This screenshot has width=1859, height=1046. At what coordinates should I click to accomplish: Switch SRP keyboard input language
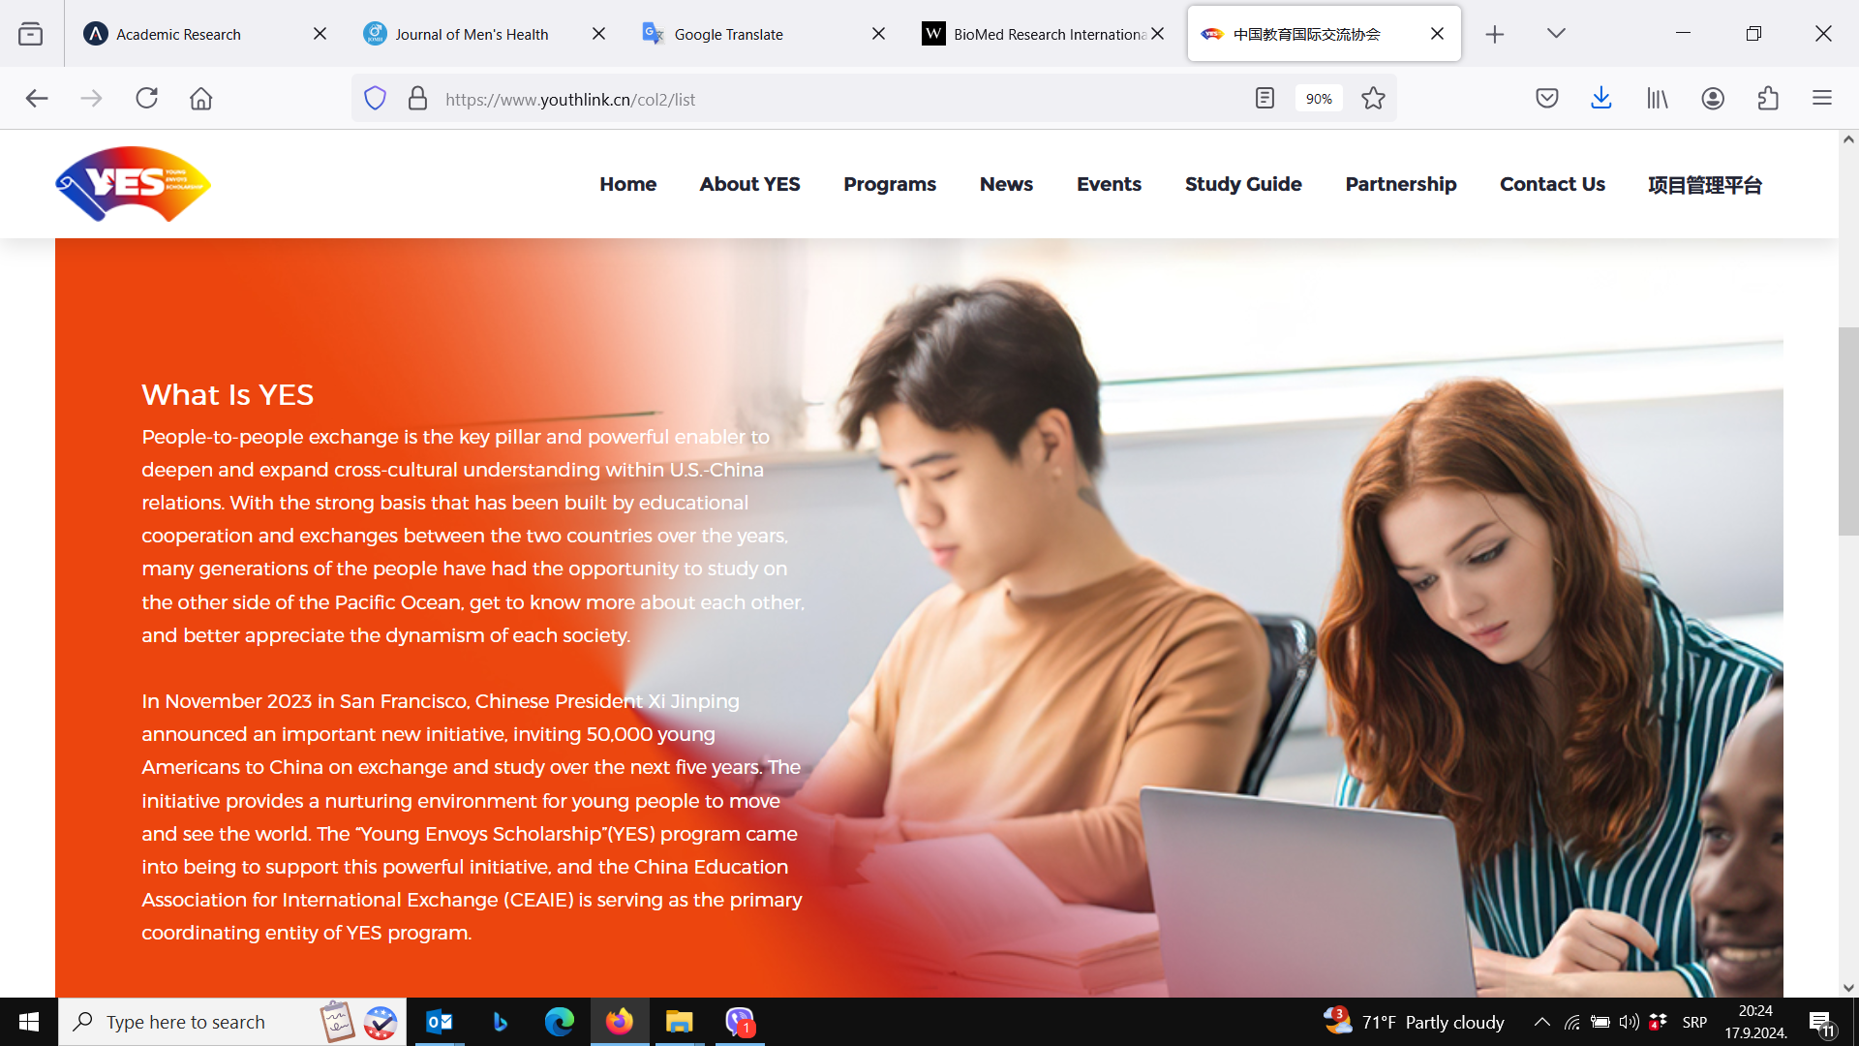point(1694,1022)
